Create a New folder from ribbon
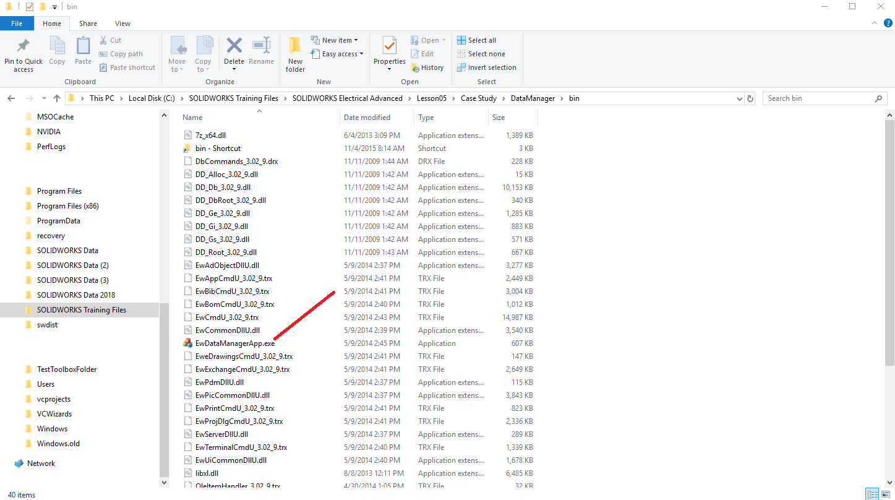The height and width of the screenshot is (500, 895). 295,54
